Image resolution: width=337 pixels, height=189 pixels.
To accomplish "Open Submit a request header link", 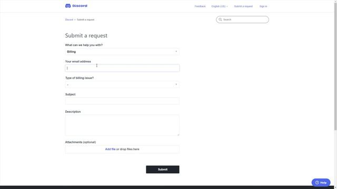I will coord(243,6).
